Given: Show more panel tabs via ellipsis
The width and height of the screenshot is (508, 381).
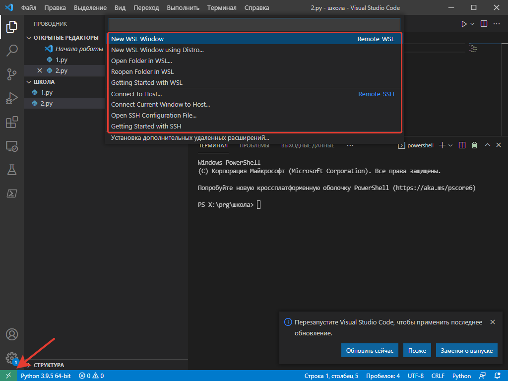Looking at the screenshot, I should click(350, 145).
